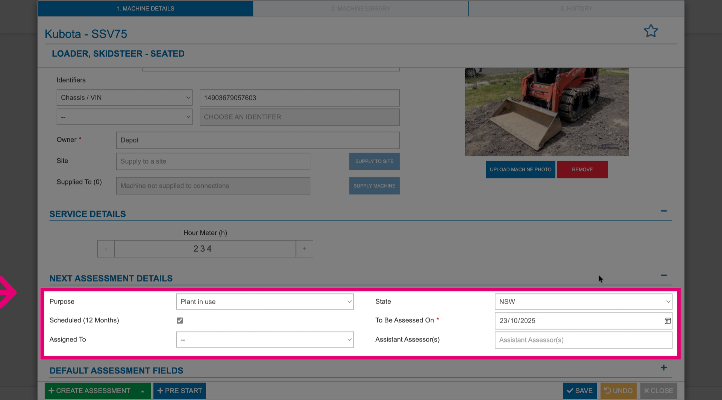The image size is (722, 400).
Task: Open the empty second identifier type dropdown
Action: (124, 117)
